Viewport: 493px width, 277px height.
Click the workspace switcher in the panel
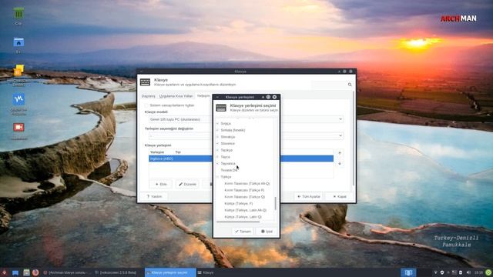(408, 272)
